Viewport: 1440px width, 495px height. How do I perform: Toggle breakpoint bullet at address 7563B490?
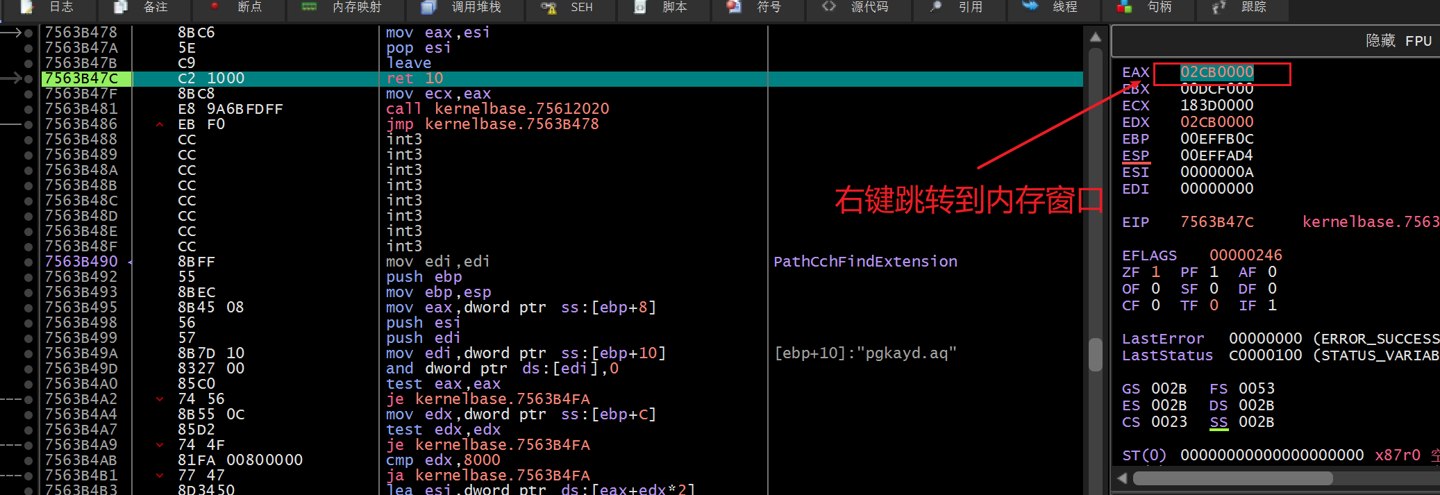pyautogui.click(x=28, y=262)
